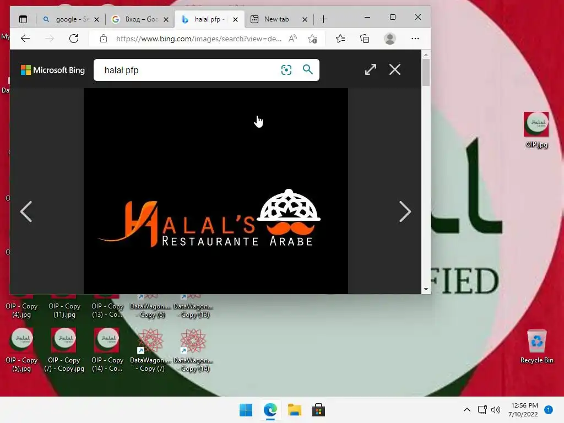Screen dimensions: 564x423
Task: Open the Favorites list icon
Action: 340,39
